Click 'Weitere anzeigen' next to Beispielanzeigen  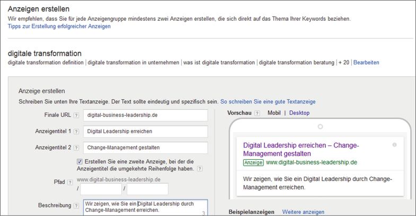[x=303, y=212]
